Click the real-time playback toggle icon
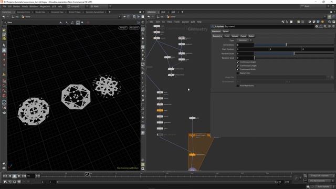Image resolution: width=336 pixels, height=189 pixels. 5,182
